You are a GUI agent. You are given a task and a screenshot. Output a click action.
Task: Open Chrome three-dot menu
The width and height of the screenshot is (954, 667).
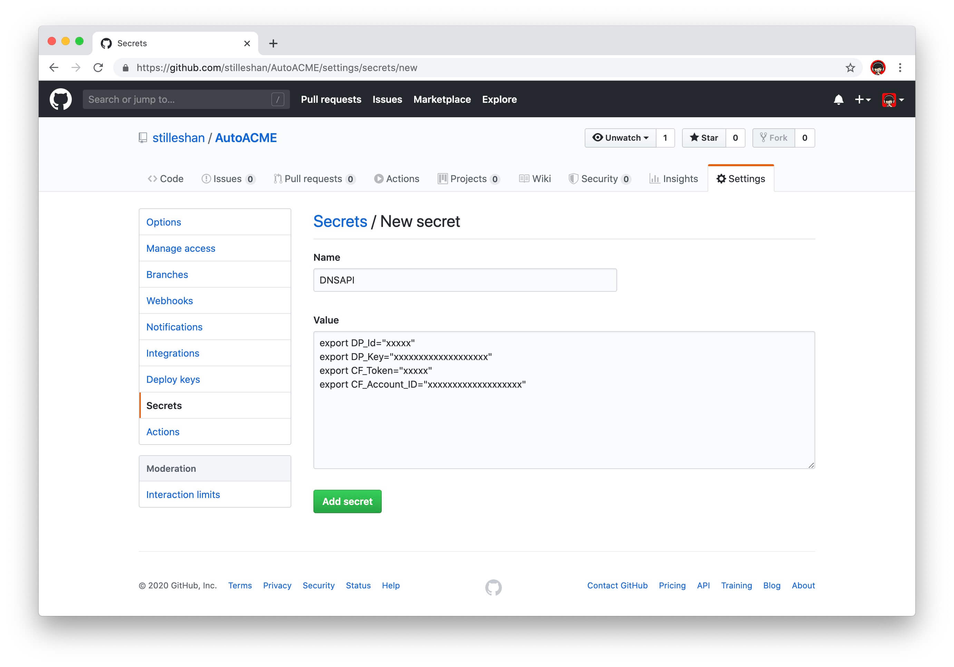pyautogui.click(x=900, y=68)
